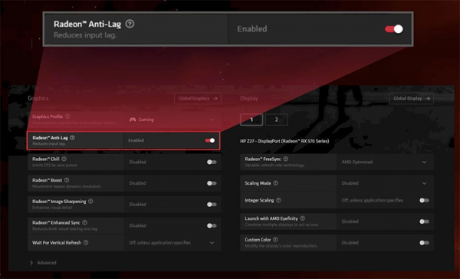Open the Radeon Enhanced Sync help icon
The width and height of the screenshot is (460, 279).
coord(85,222)
